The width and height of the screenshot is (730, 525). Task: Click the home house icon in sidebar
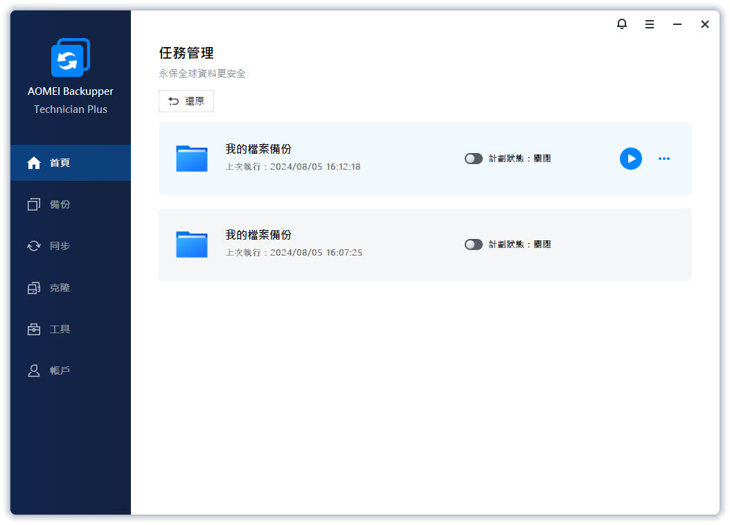pyautogui.click(x=34, y=163)
